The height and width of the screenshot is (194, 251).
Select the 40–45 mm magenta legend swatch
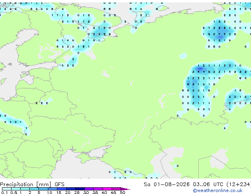[x=107, y=189]
